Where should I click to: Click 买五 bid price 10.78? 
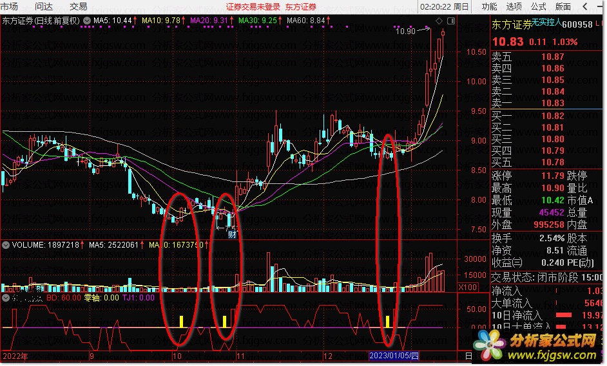click(x=552, y=162)
